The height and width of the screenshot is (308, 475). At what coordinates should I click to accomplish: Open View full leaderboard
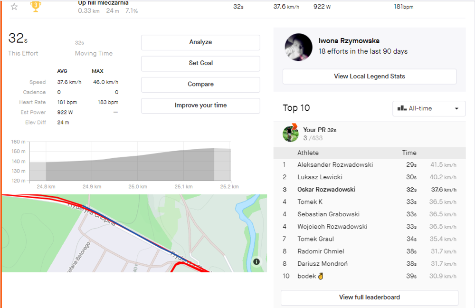[369, 298]
